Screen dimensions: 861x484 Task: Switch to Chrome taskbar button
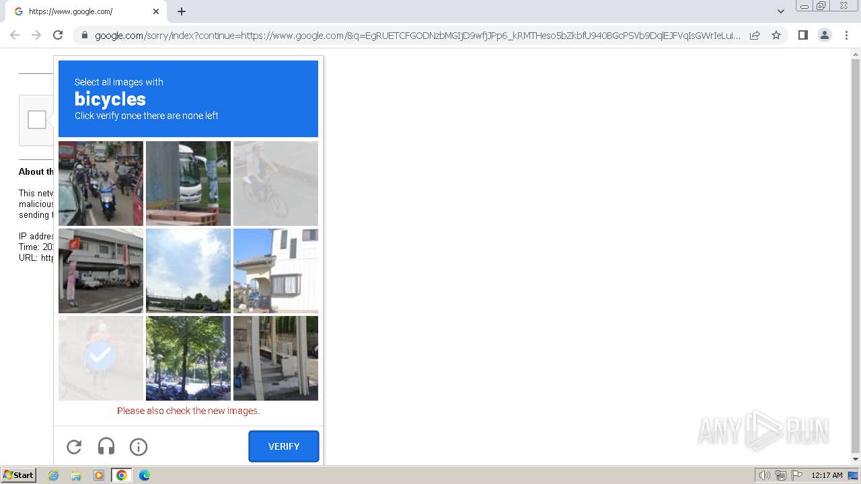point(122,475)
